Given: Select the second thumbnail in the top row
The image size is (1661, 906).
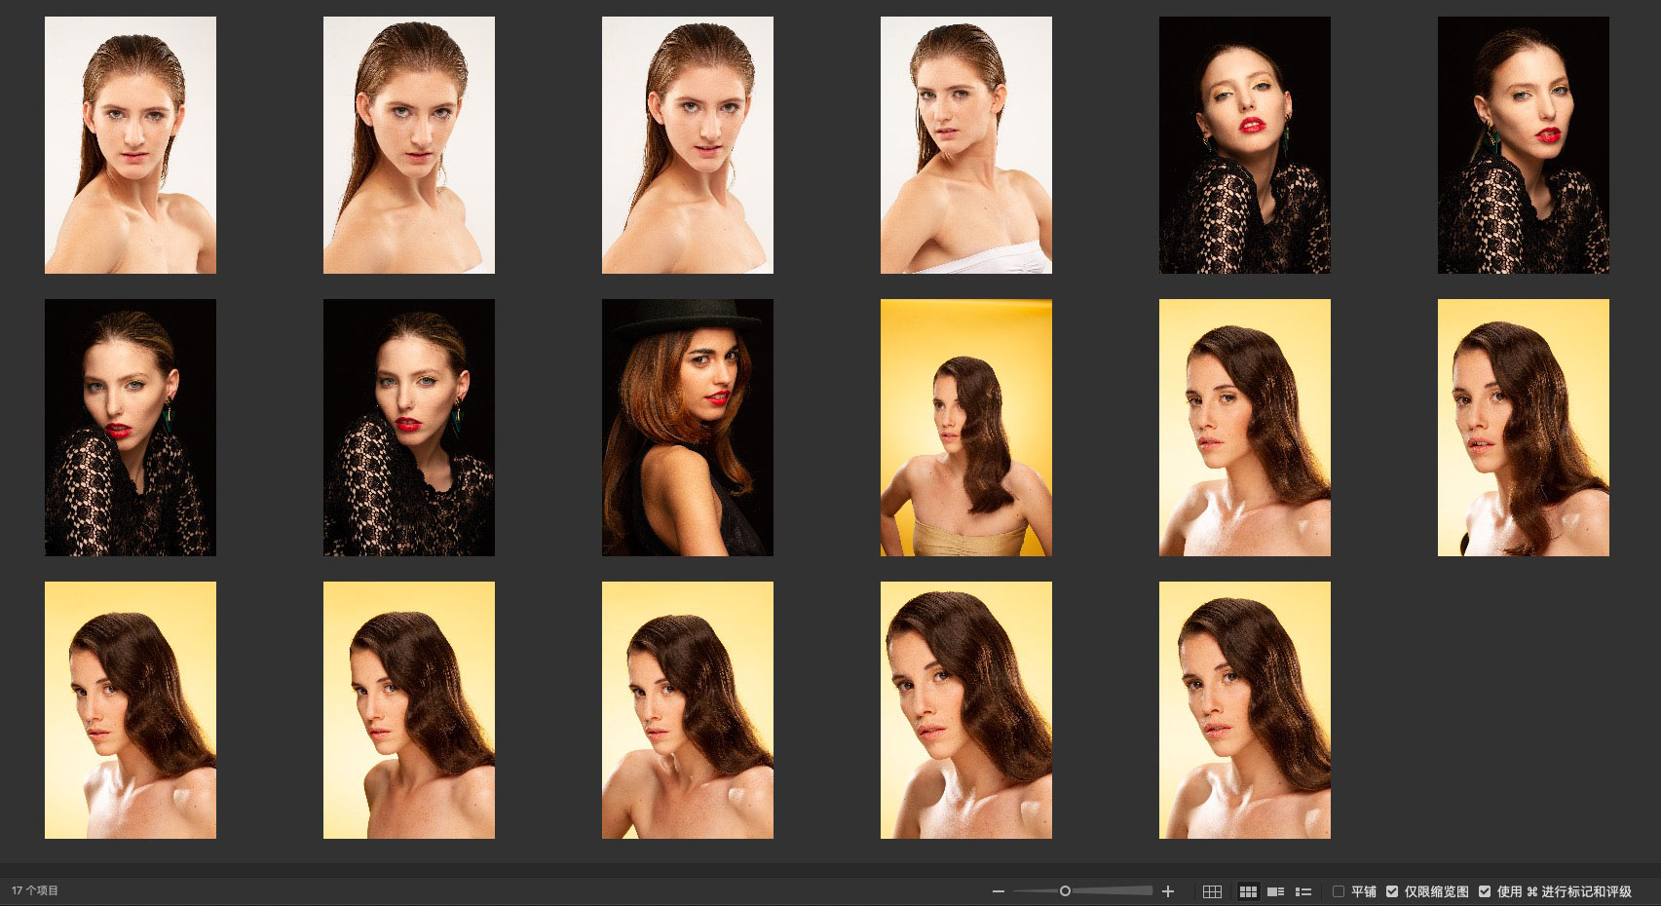Looking at the screenshot, I should pyautogui.click(x=408, y=145).
